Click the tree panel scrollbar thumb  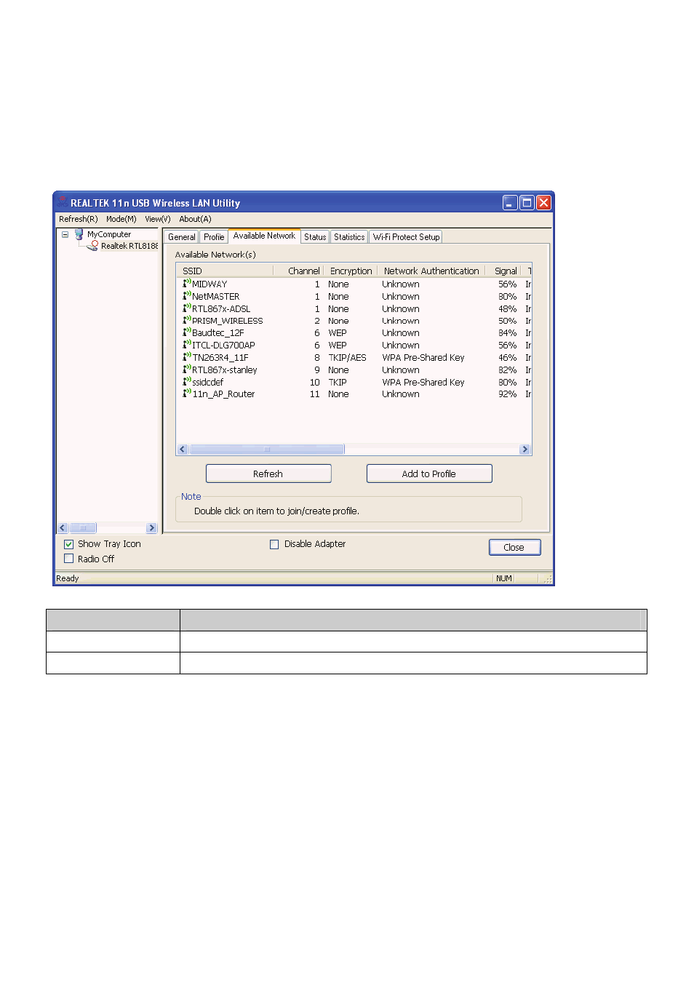click(82, 528)
